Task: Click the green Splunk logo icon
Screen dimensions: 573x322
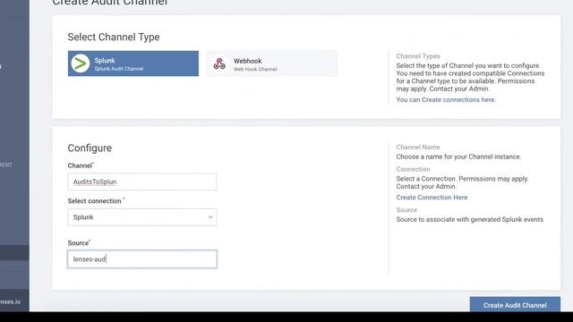Action: click(x=81, y=64)
